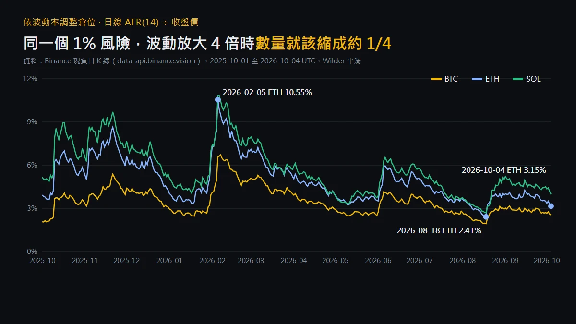Image resolution: width=576 pixels, height=324 pixels.
Task: Click the 0% y-axis label
Action: [x=32, y=252]
